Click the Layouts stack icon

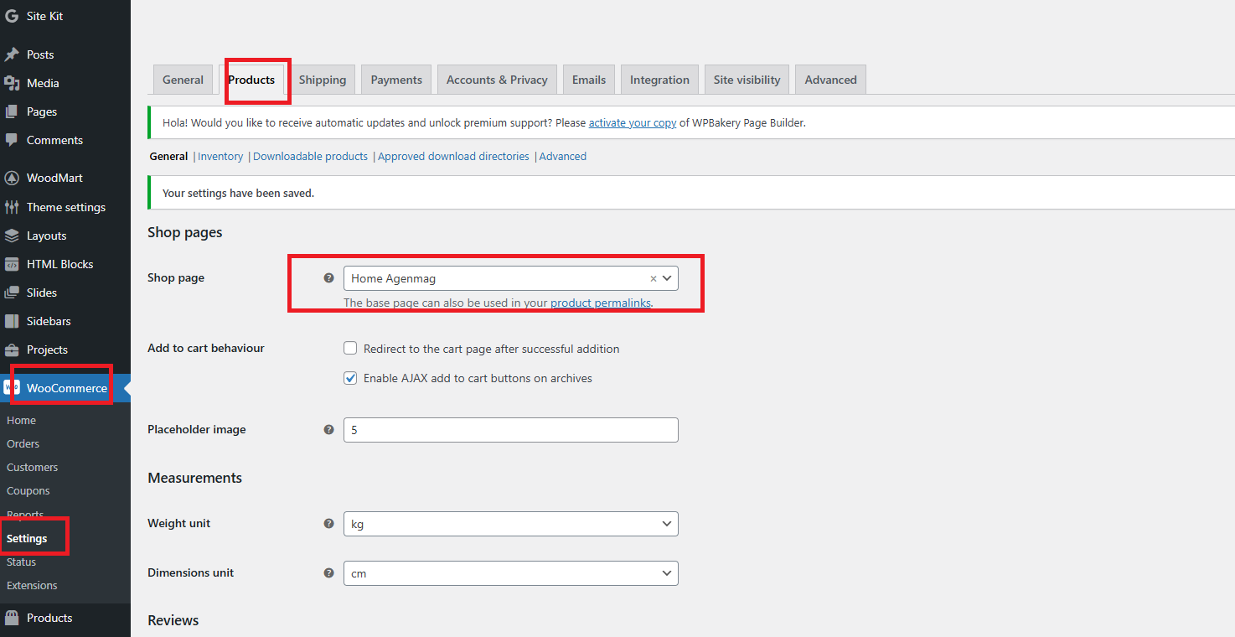[12, 236]
